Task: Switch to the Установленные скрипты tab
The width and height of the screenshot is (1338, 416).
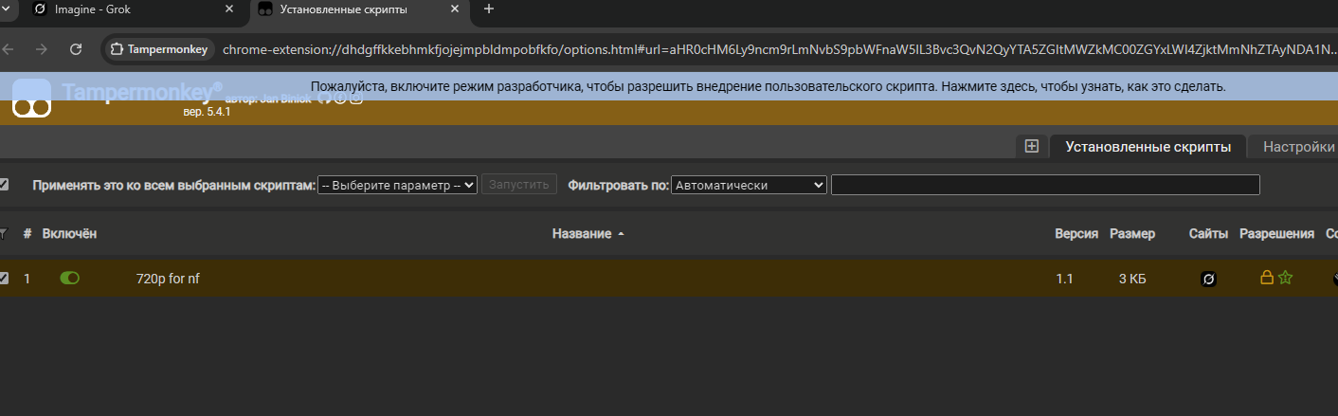Action: [x=1148, y=147]
